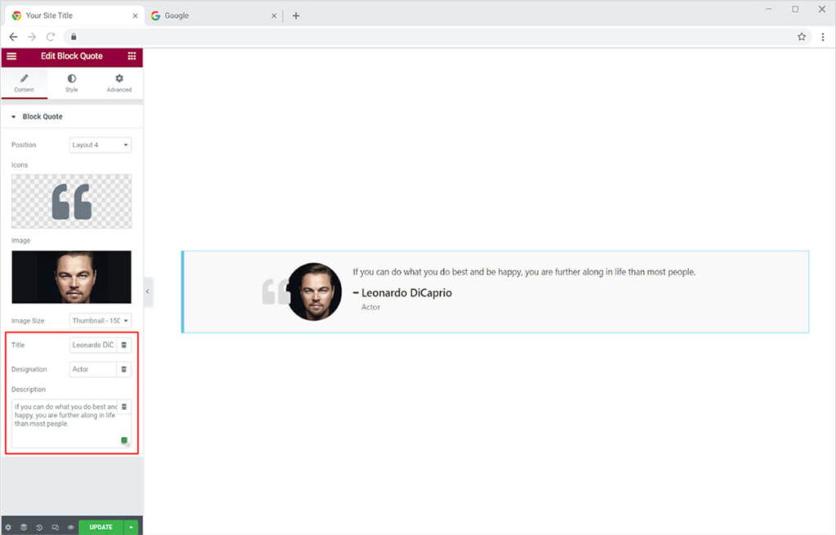
Task: Open the Elementor hamburger menu
Action: pos(11,56)
